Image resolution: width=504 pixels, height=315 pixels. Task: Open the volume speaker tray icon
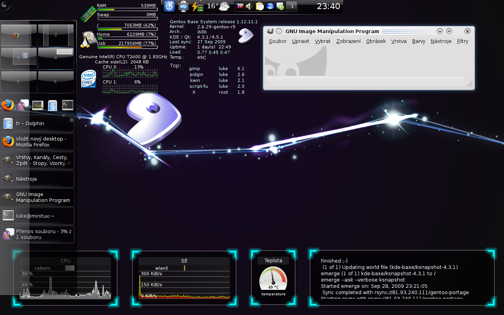click(249, 6)
